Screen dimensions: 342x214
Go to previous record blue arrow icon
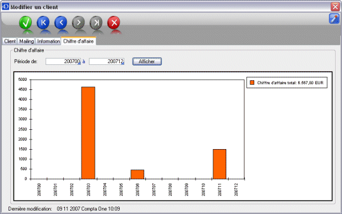click(60, 23)
